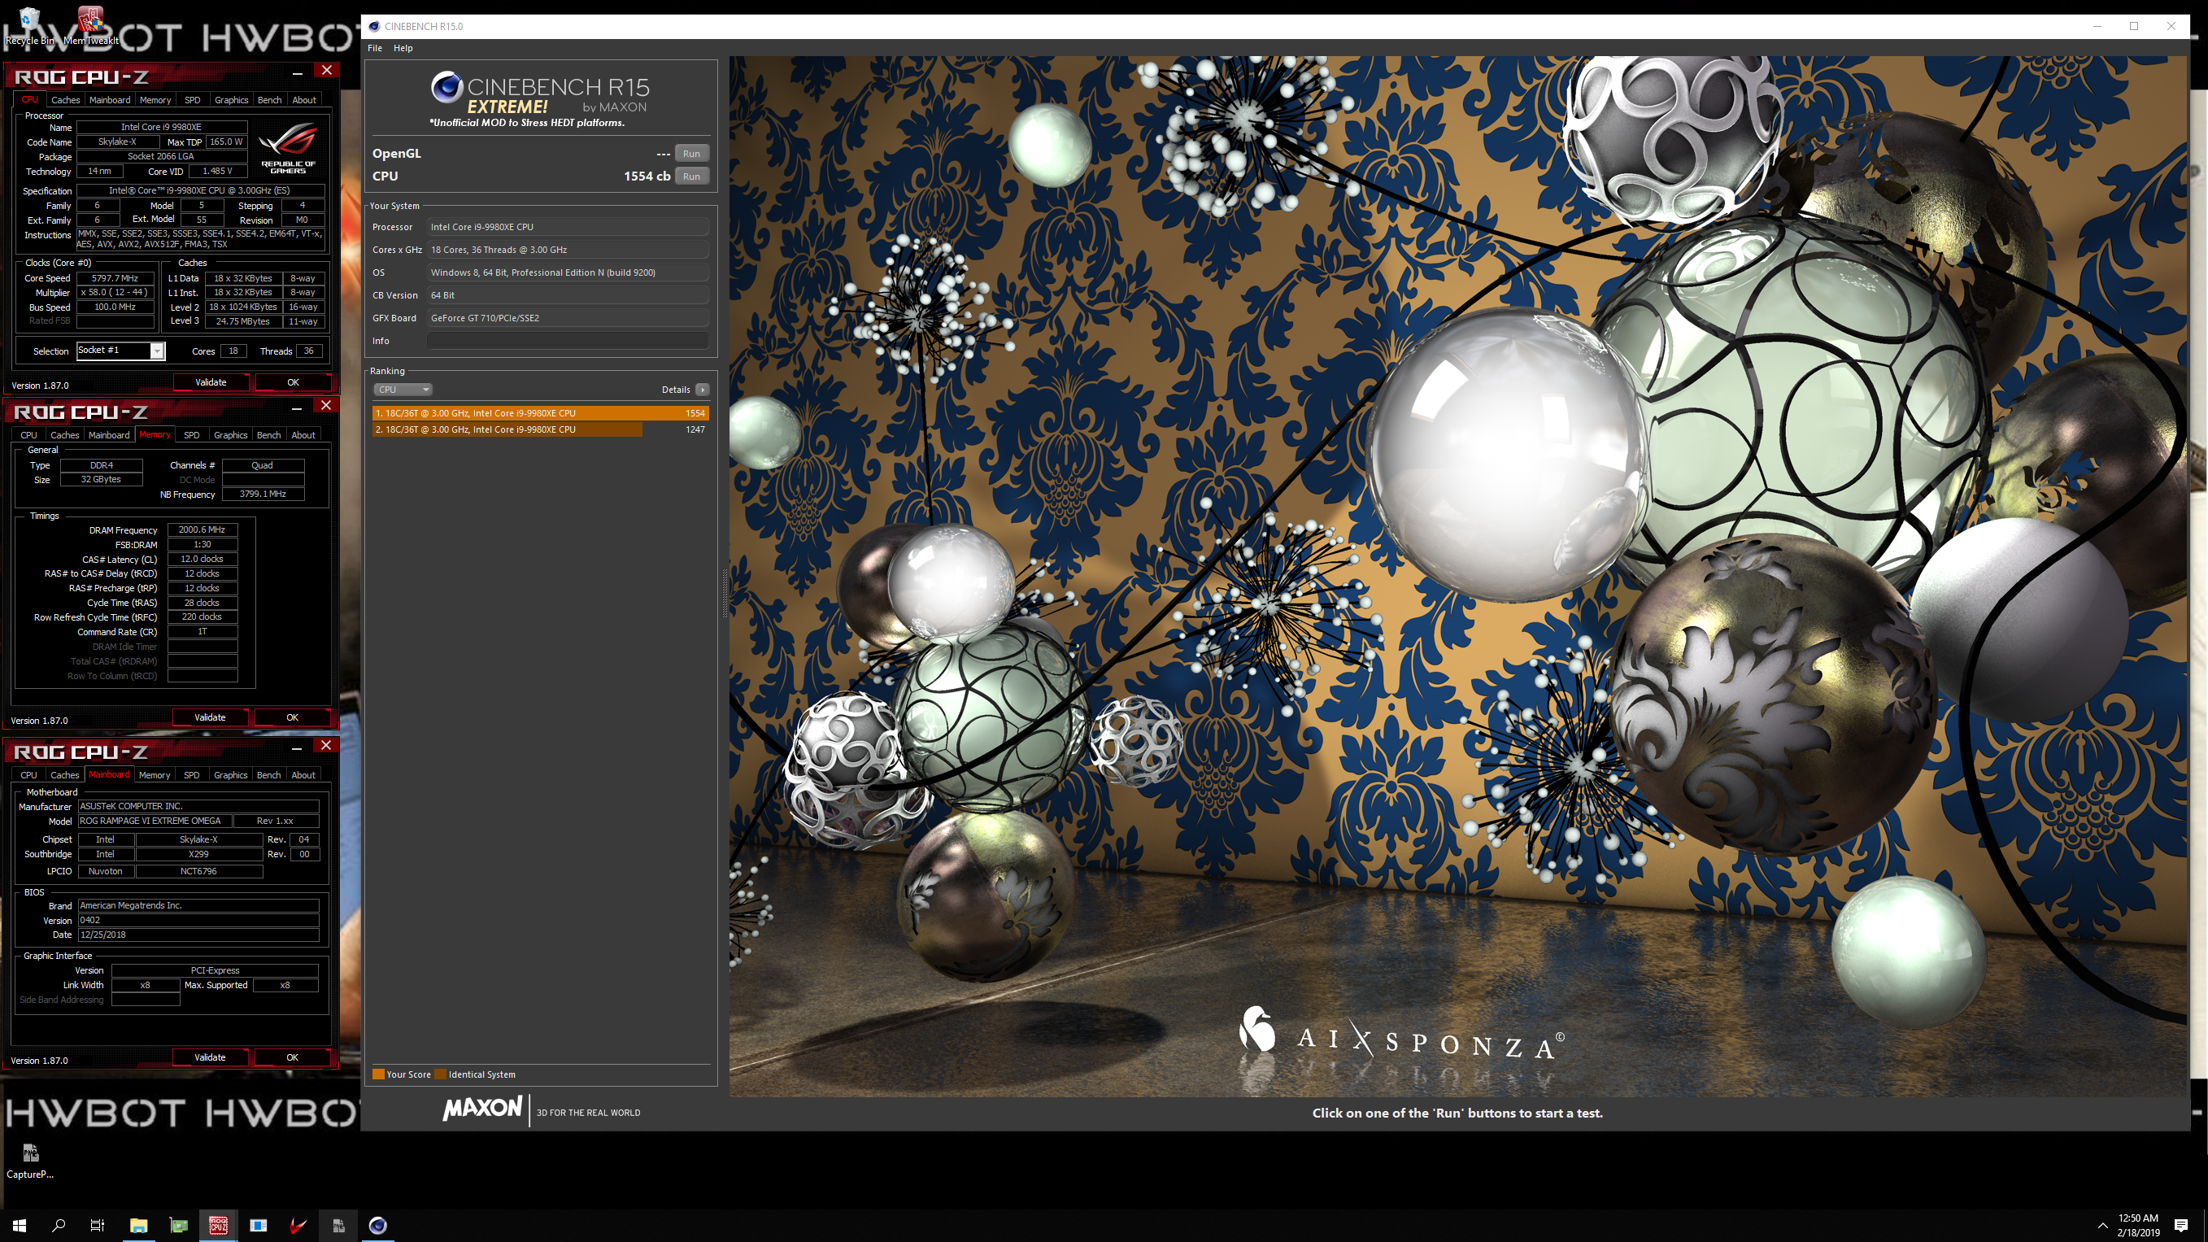
Task: Click the Identical System color swatch
Action: point(440,1074)
